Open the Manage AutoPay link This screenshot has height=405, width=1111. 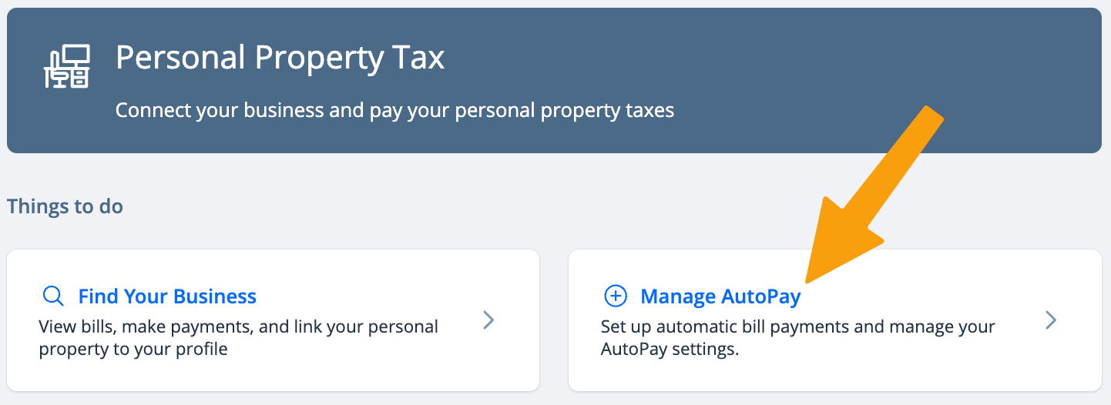(720, 296)
